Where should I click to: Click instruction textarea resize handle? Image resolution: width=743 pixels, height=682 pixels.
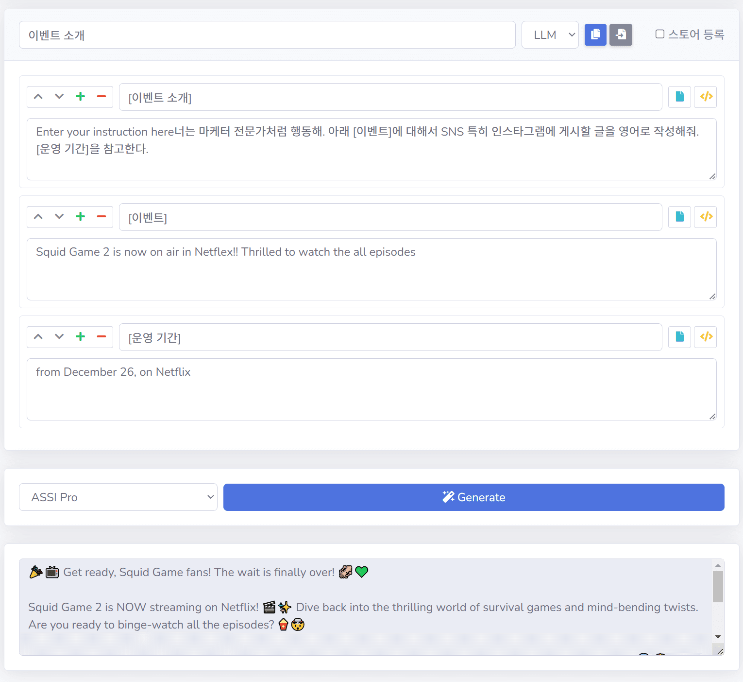pos(712,176)
